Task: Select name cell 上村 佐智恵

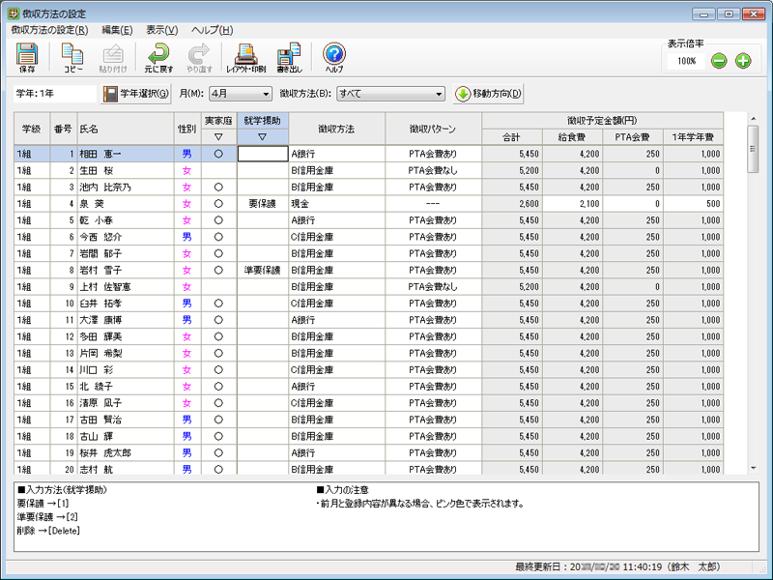Action: click(126, 287)
